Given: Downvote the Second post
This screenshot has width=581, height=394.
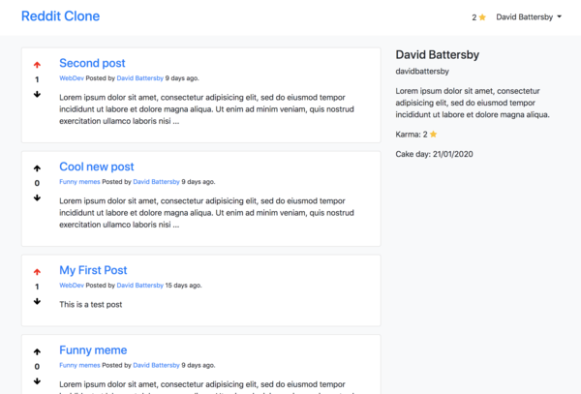Looking at the screenshot, I should tap(37, 94).
